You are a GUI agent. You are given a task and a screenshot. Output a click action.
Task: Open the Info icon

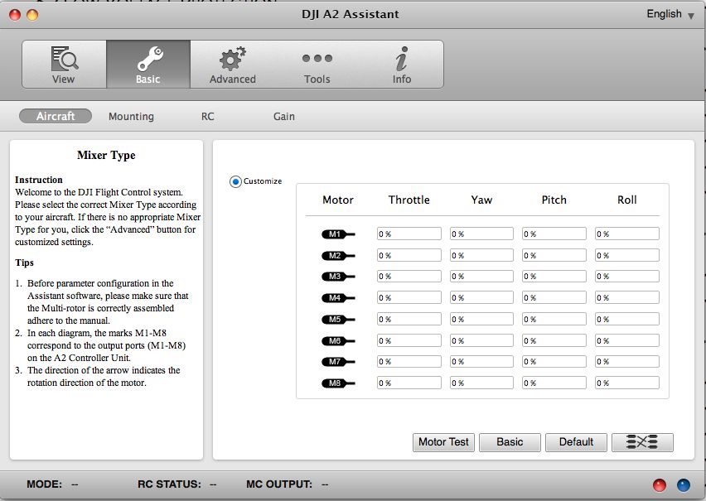click(402, 59)
